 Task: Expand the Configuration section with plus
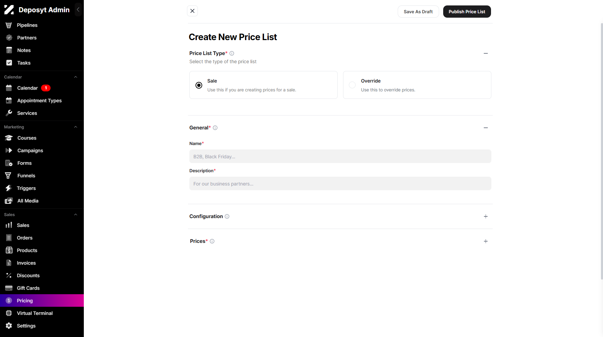tap(486, 216)
